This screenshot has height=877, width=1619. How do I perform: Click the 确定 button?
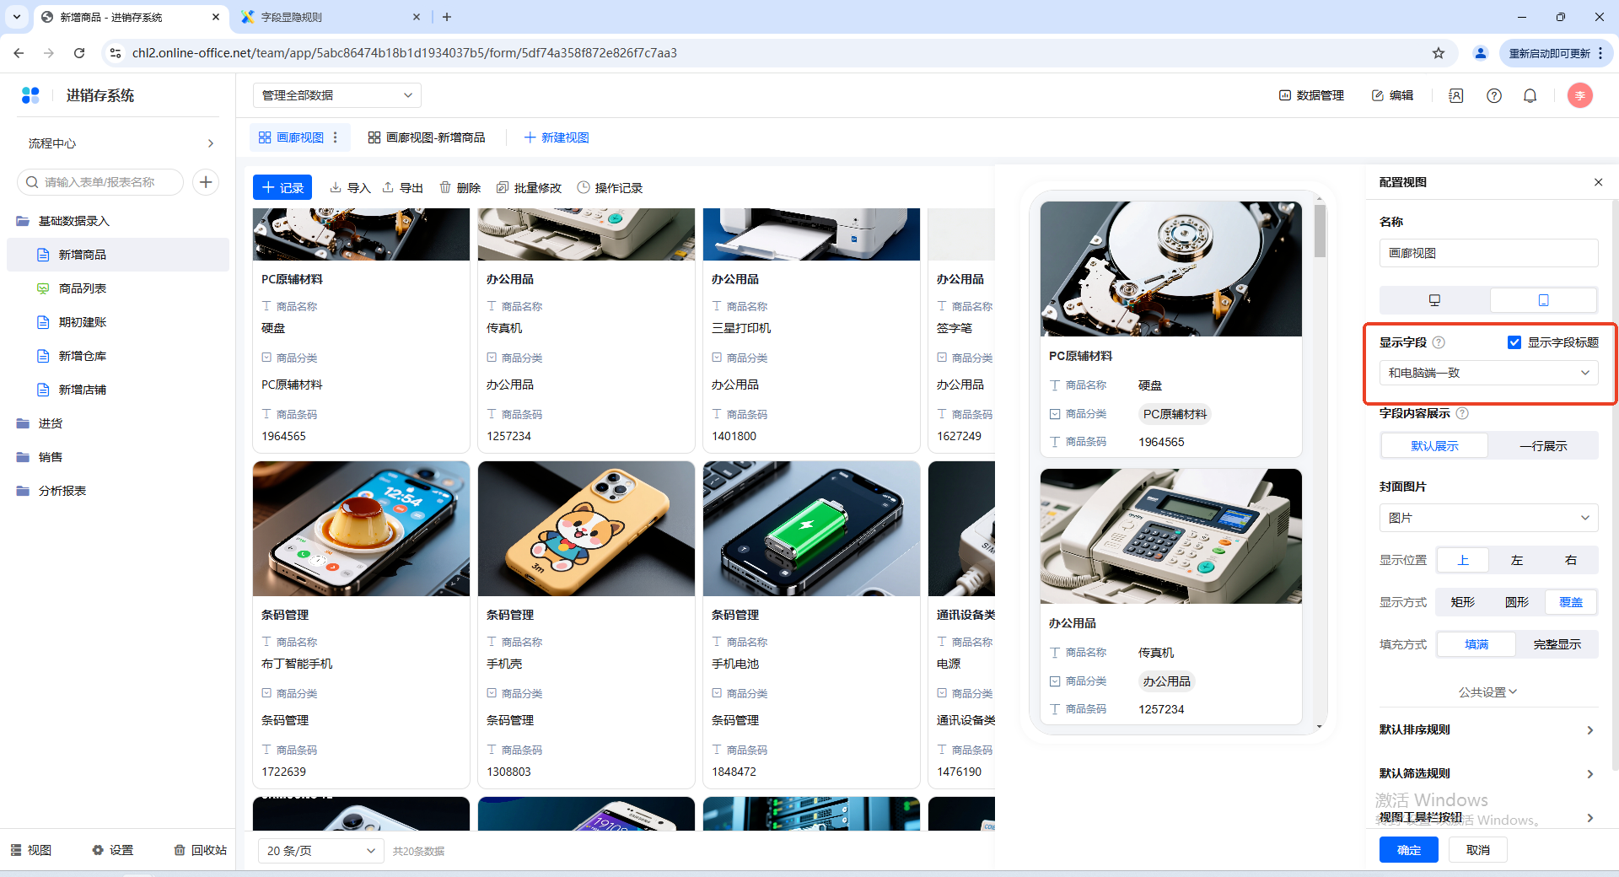[1408, 850]
